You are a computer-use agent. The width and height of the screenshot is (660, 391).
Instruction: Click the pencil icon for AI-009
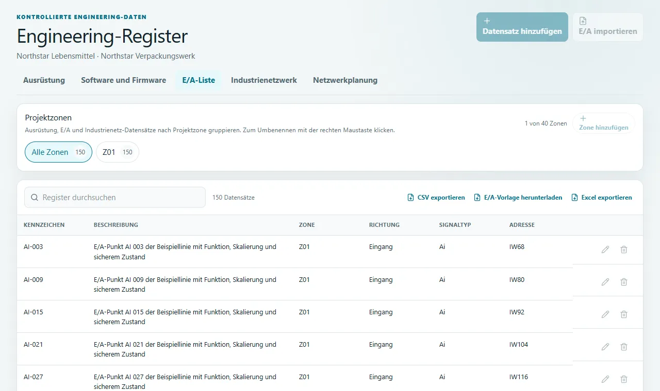point(605,282)
